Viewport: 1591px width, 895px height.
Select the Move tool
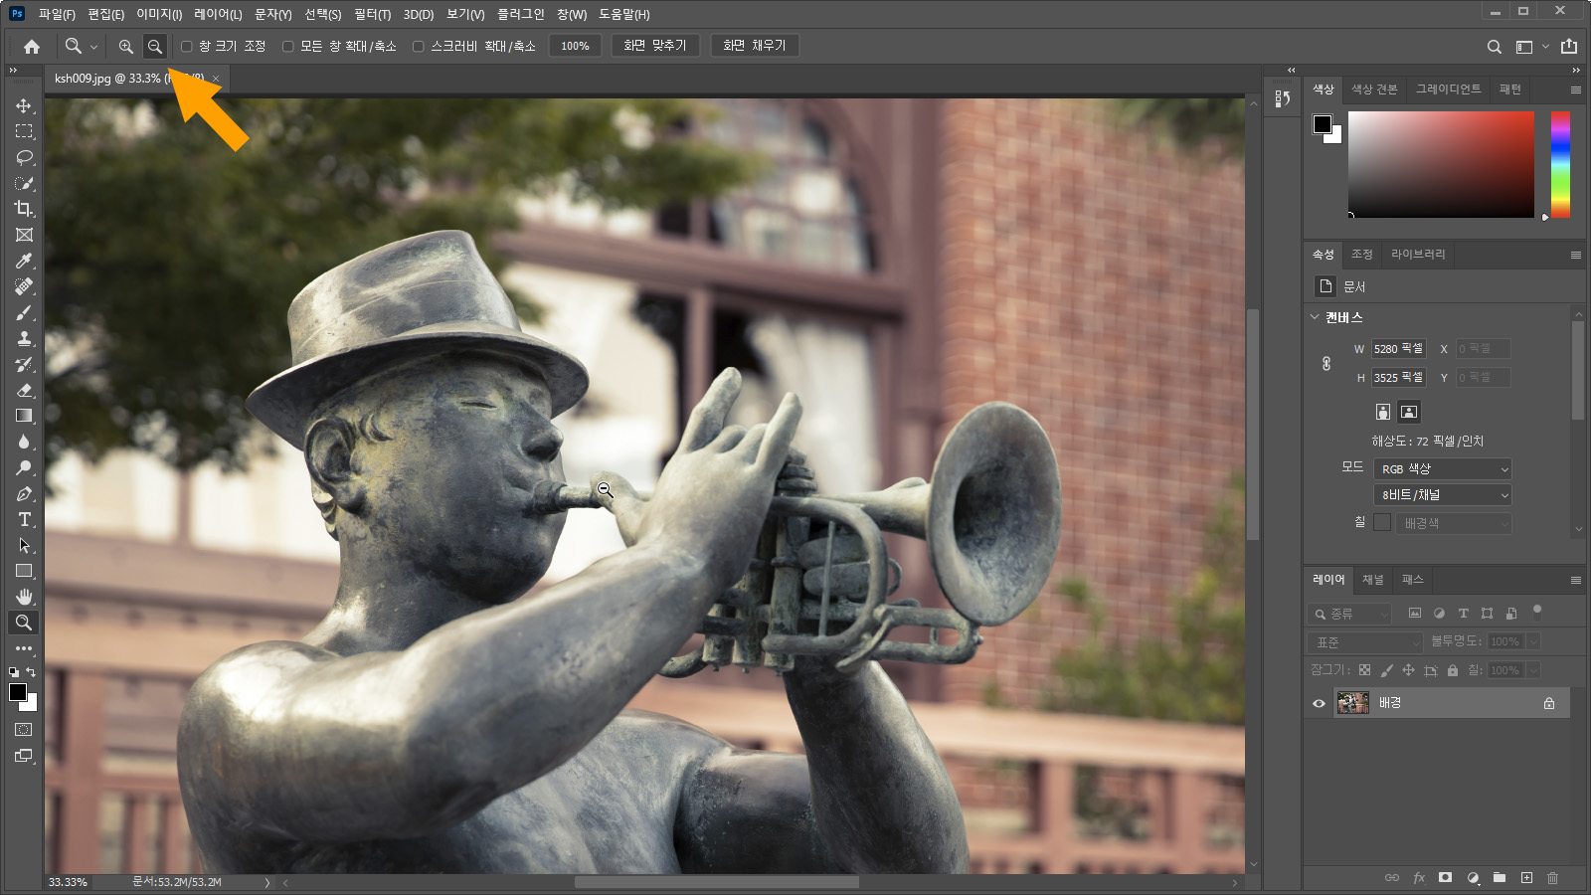24,105
